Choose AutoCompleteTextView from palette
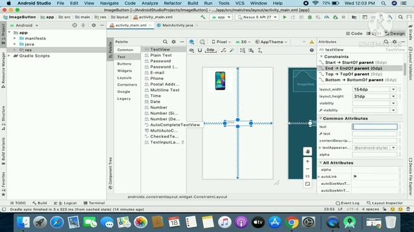Image resolution: width=414 pixels, height=232 pixels. click(x=175, y=124)
